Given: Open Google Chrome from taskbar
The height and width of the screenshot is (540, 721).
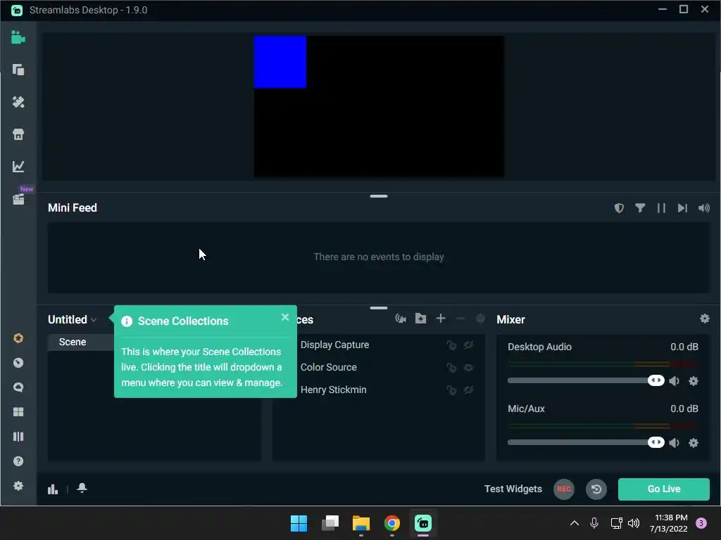Looking at the screenshot, I should [391, 523].
